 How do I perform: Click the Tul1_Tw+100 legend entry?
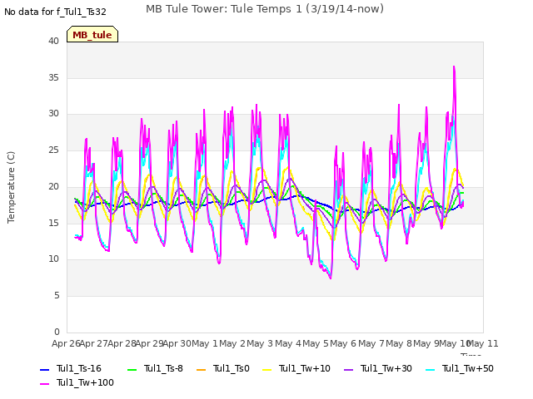click(77, 382)
